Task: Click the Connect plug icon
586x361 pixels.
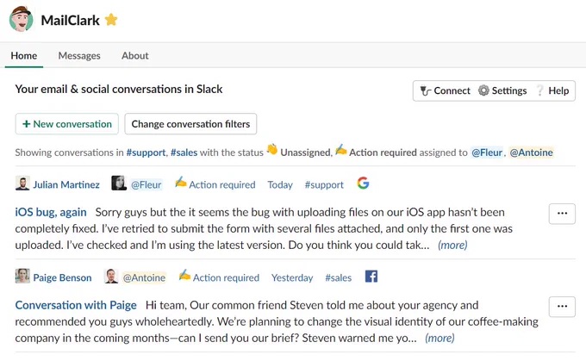Action: (426, 90)
